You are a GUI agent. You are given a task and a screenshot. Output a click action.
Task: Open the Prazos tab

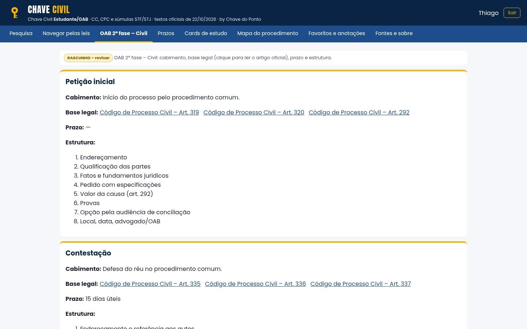click(166, 33)
